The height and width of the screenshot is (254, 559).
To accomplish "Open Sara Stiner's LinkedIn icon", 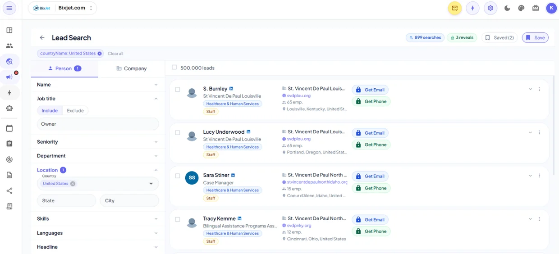I will (233, 175).
